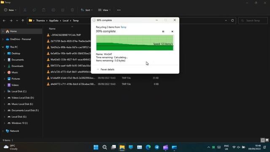Open Local Disk (G:) drive

pyautogui.click(x=19, y=117)
